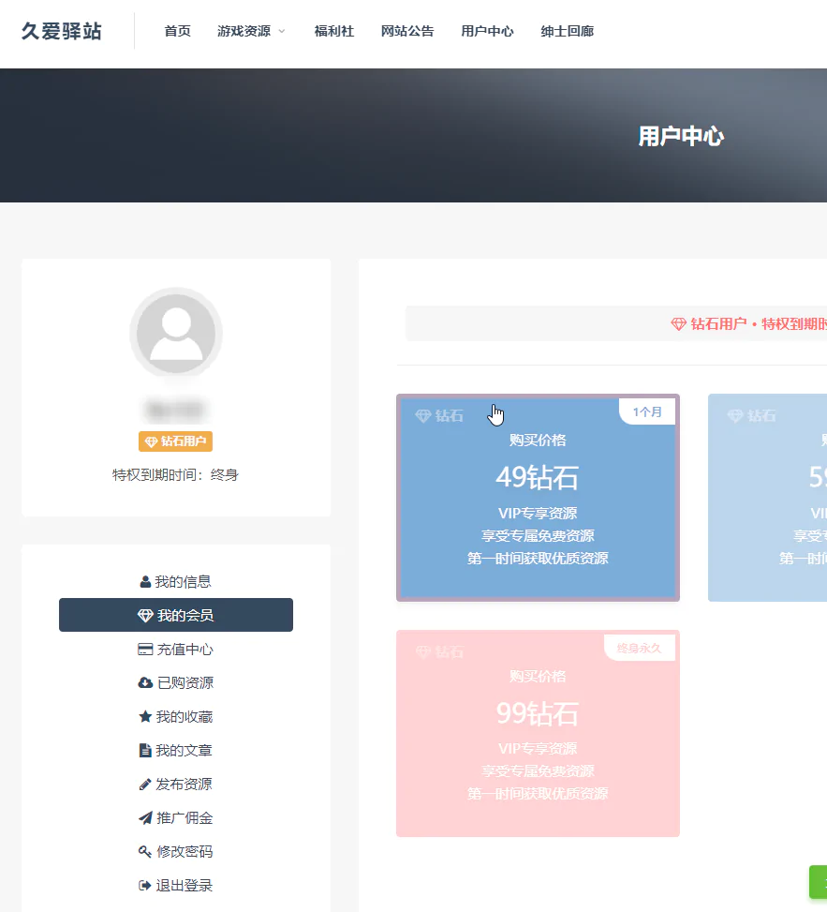
Task: Click the gray user avatar image
Action: click(176, 334)
